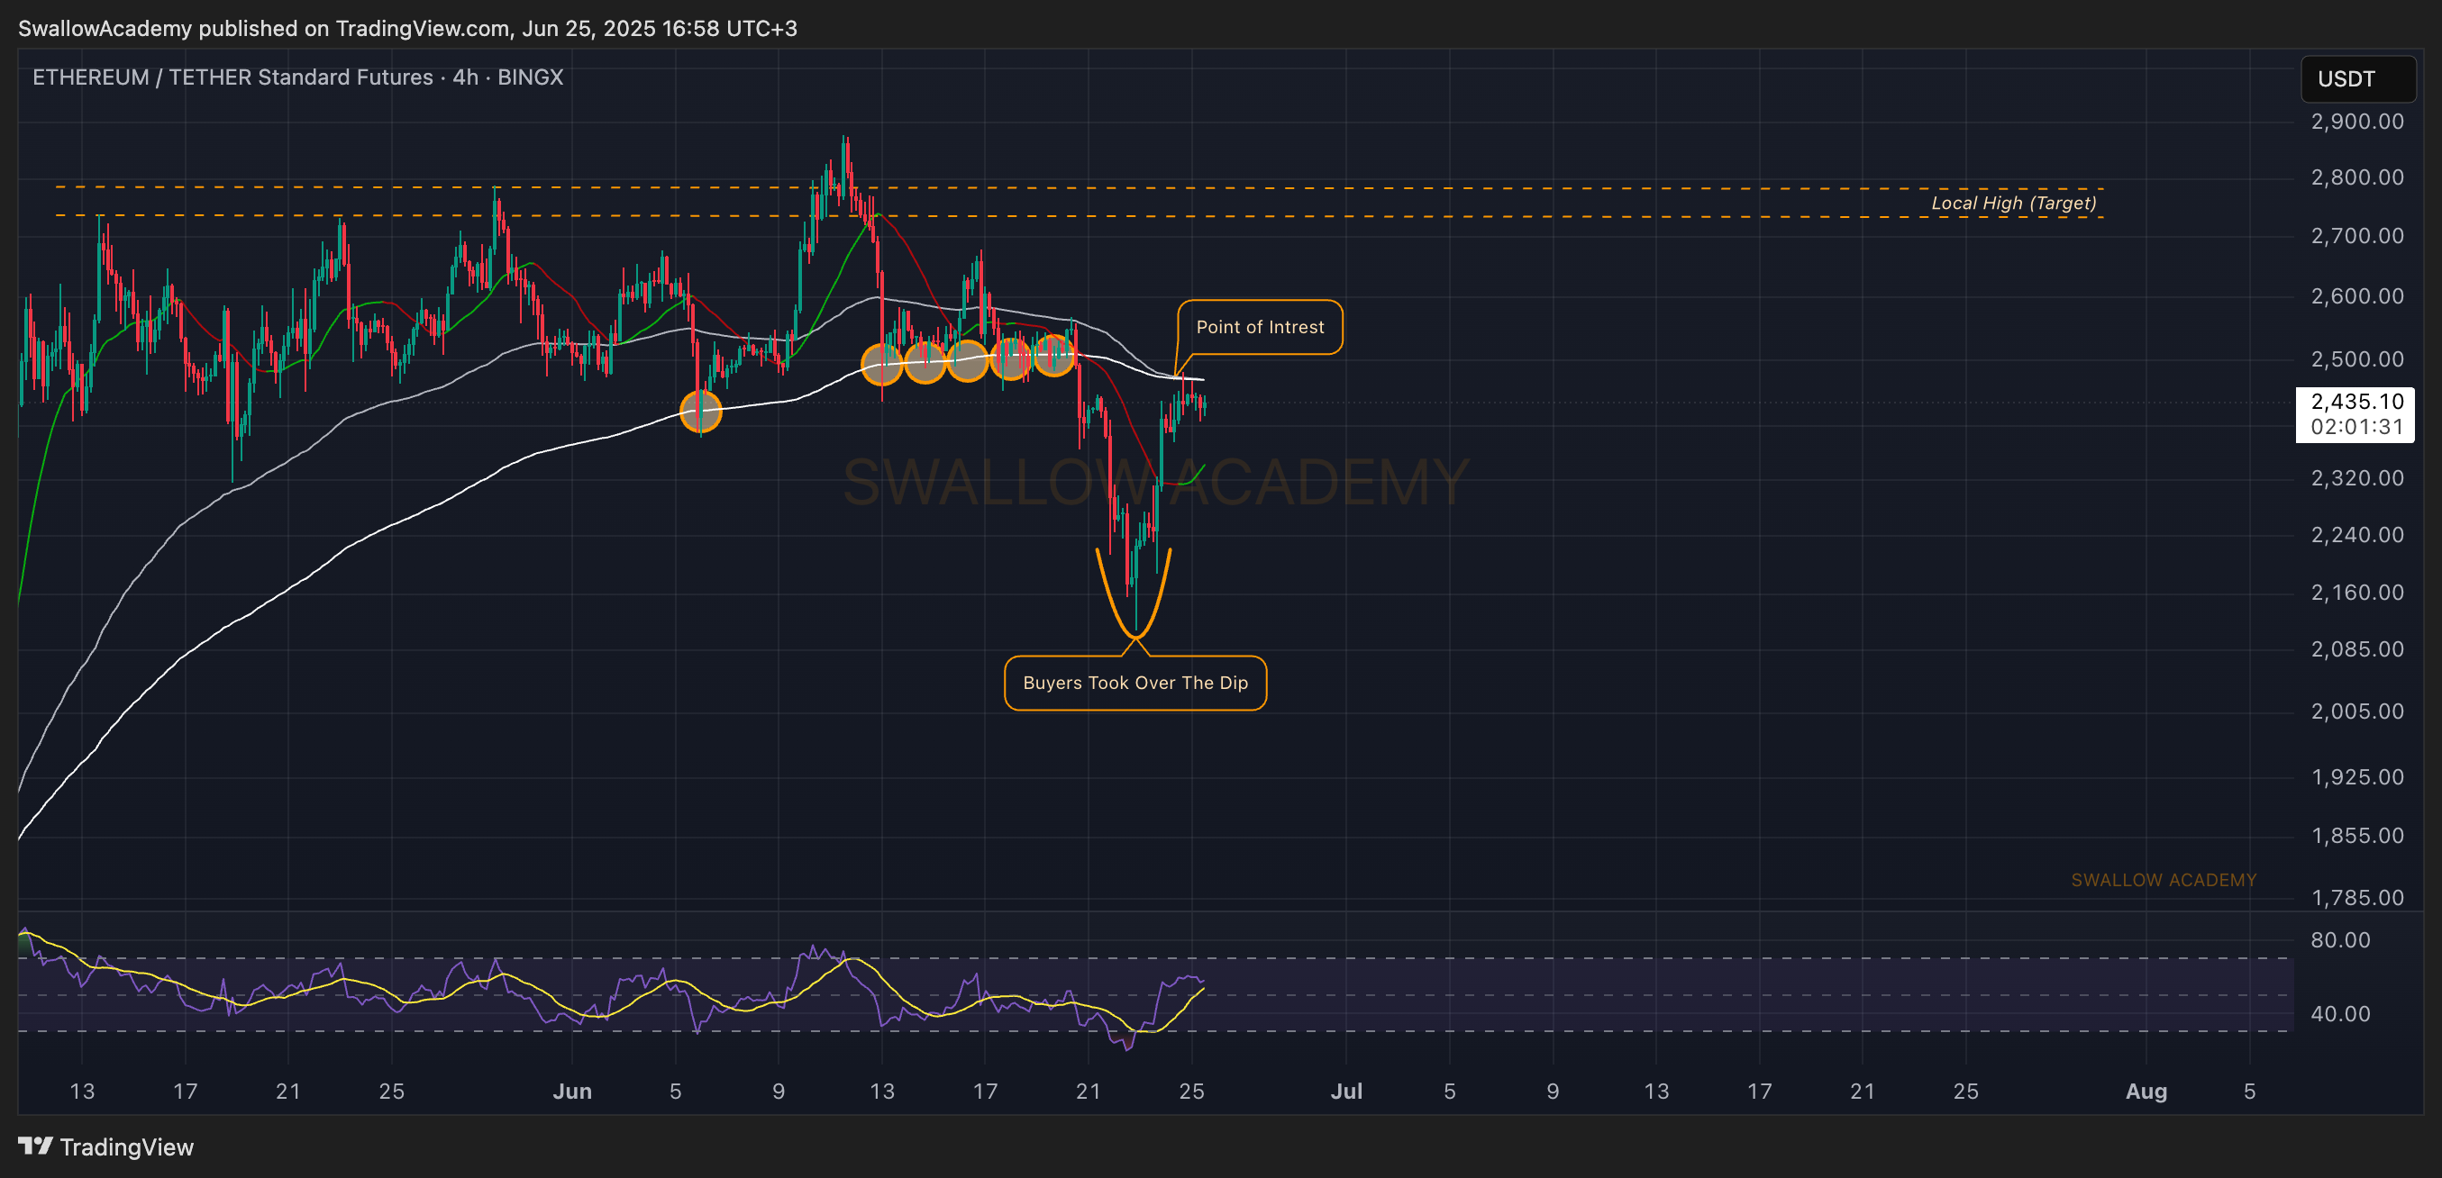Select the current price label 2,435.10
The image size is (2442, 1178).
(x=2356, y=402)
